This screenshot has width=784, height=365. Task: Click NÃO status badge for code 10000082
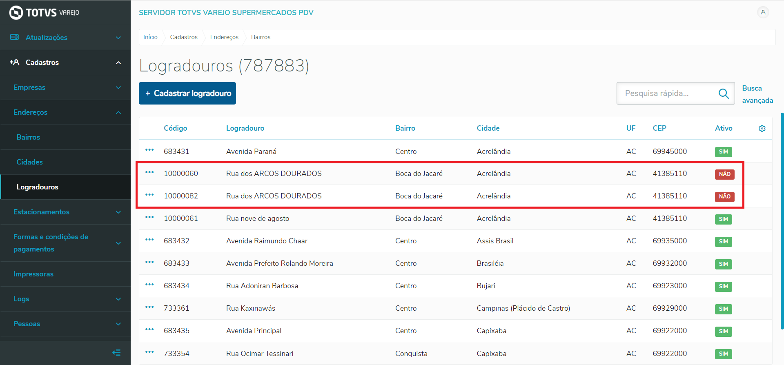(724, 196)
